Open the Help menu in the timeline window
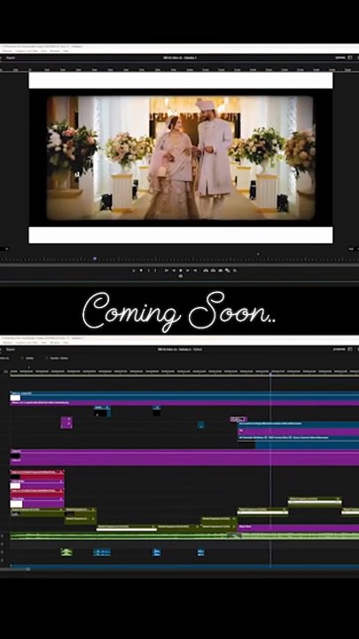359x639 pixels. (66, 343)
